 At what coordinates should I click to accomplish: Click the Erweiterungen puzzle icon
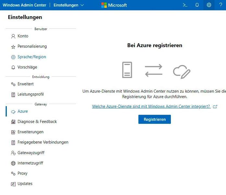click(13, 132)
